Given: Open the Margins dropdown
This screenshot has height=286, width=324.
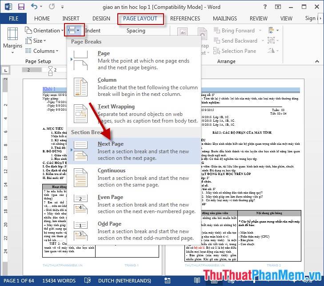Looking at the screenshot, I should [x=12, y=41].
